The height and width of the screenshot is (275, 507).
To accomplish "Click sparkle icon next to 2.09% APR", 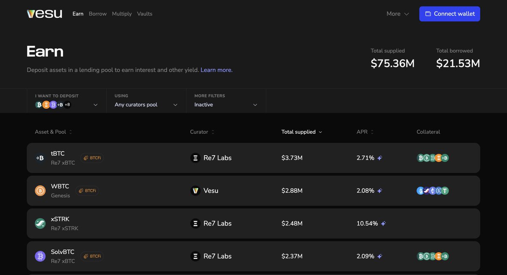I will 380,256.
